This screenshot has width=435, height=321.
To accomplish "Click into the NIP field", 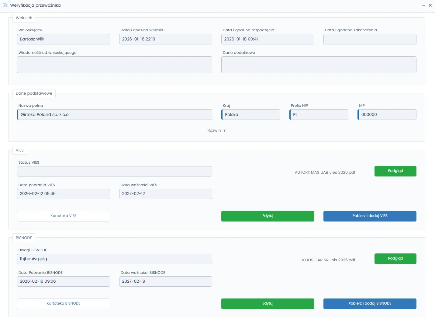I will pyautogui.click(x=387, y=115).
